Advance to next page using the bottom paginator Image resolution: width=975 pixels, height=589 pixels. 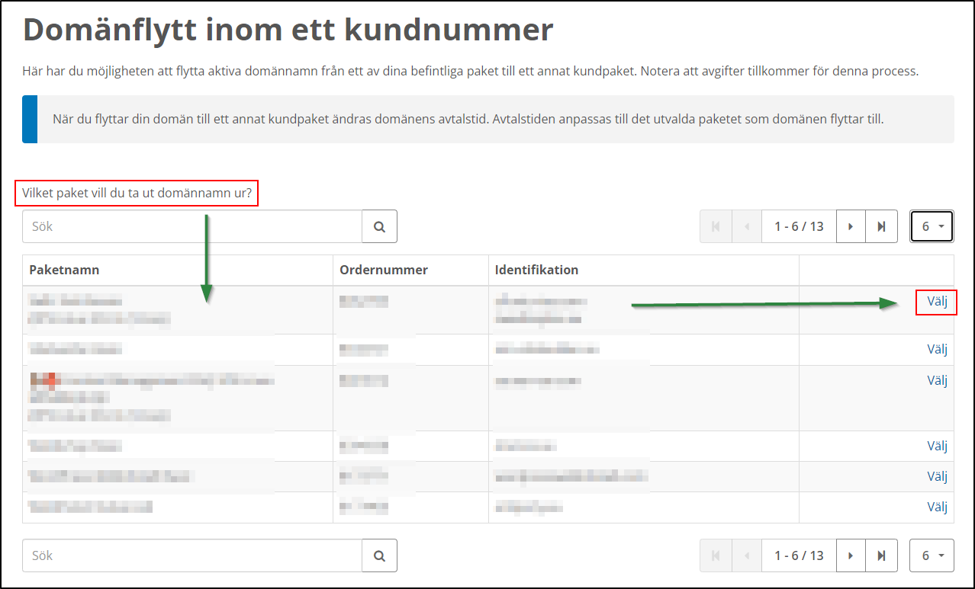click(x=850, y=555)
